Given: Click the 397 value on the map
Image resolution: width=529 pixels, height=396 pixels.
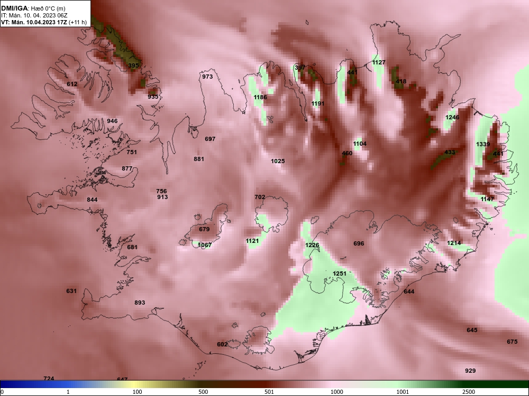Looking at the screenshot, I should 300,68.
